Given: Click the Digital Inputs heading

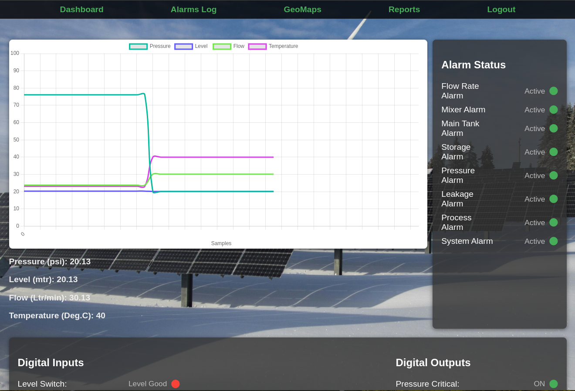Looking at the screenshot, I should pos(51,363).
